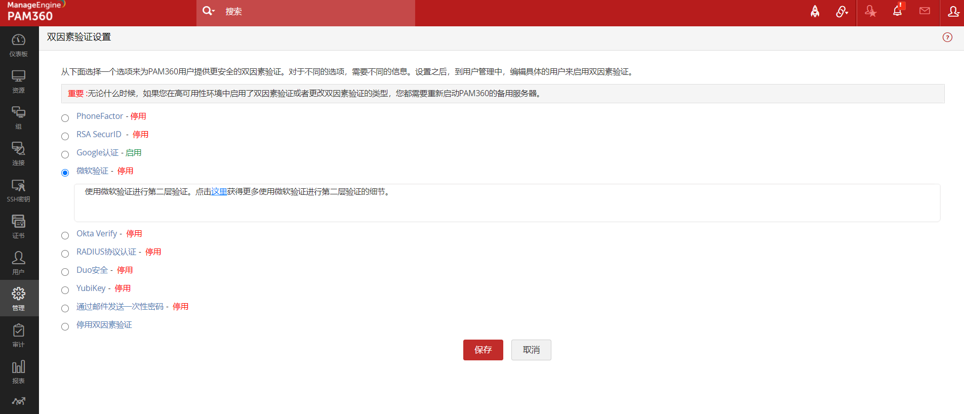Select the RSA SecurID radio button

click(x=65, y=136)
